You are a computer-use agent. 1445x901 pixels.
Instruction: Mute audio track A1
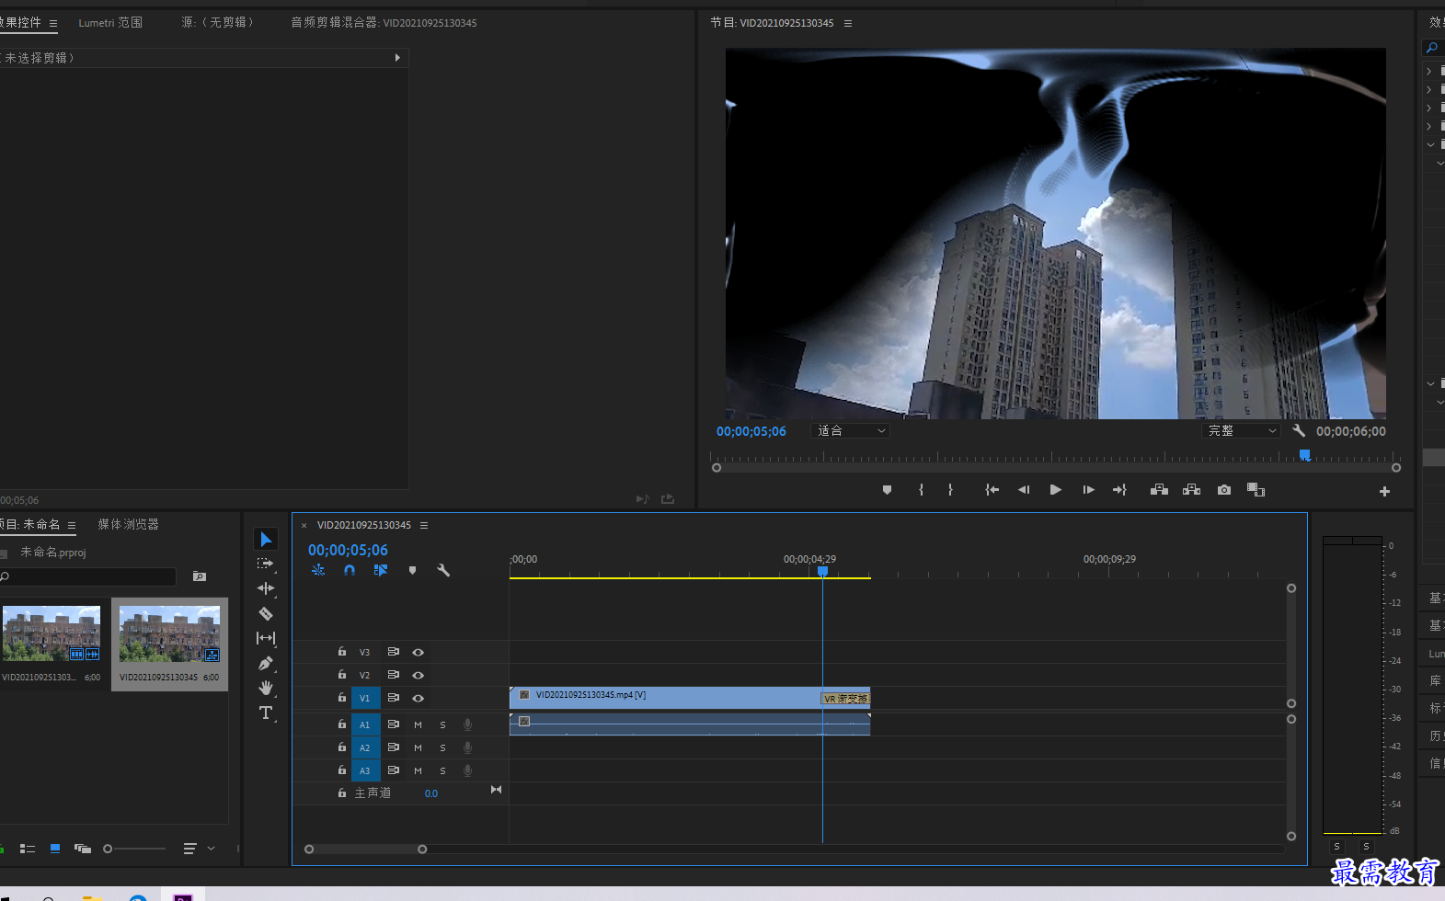(418, 724)
